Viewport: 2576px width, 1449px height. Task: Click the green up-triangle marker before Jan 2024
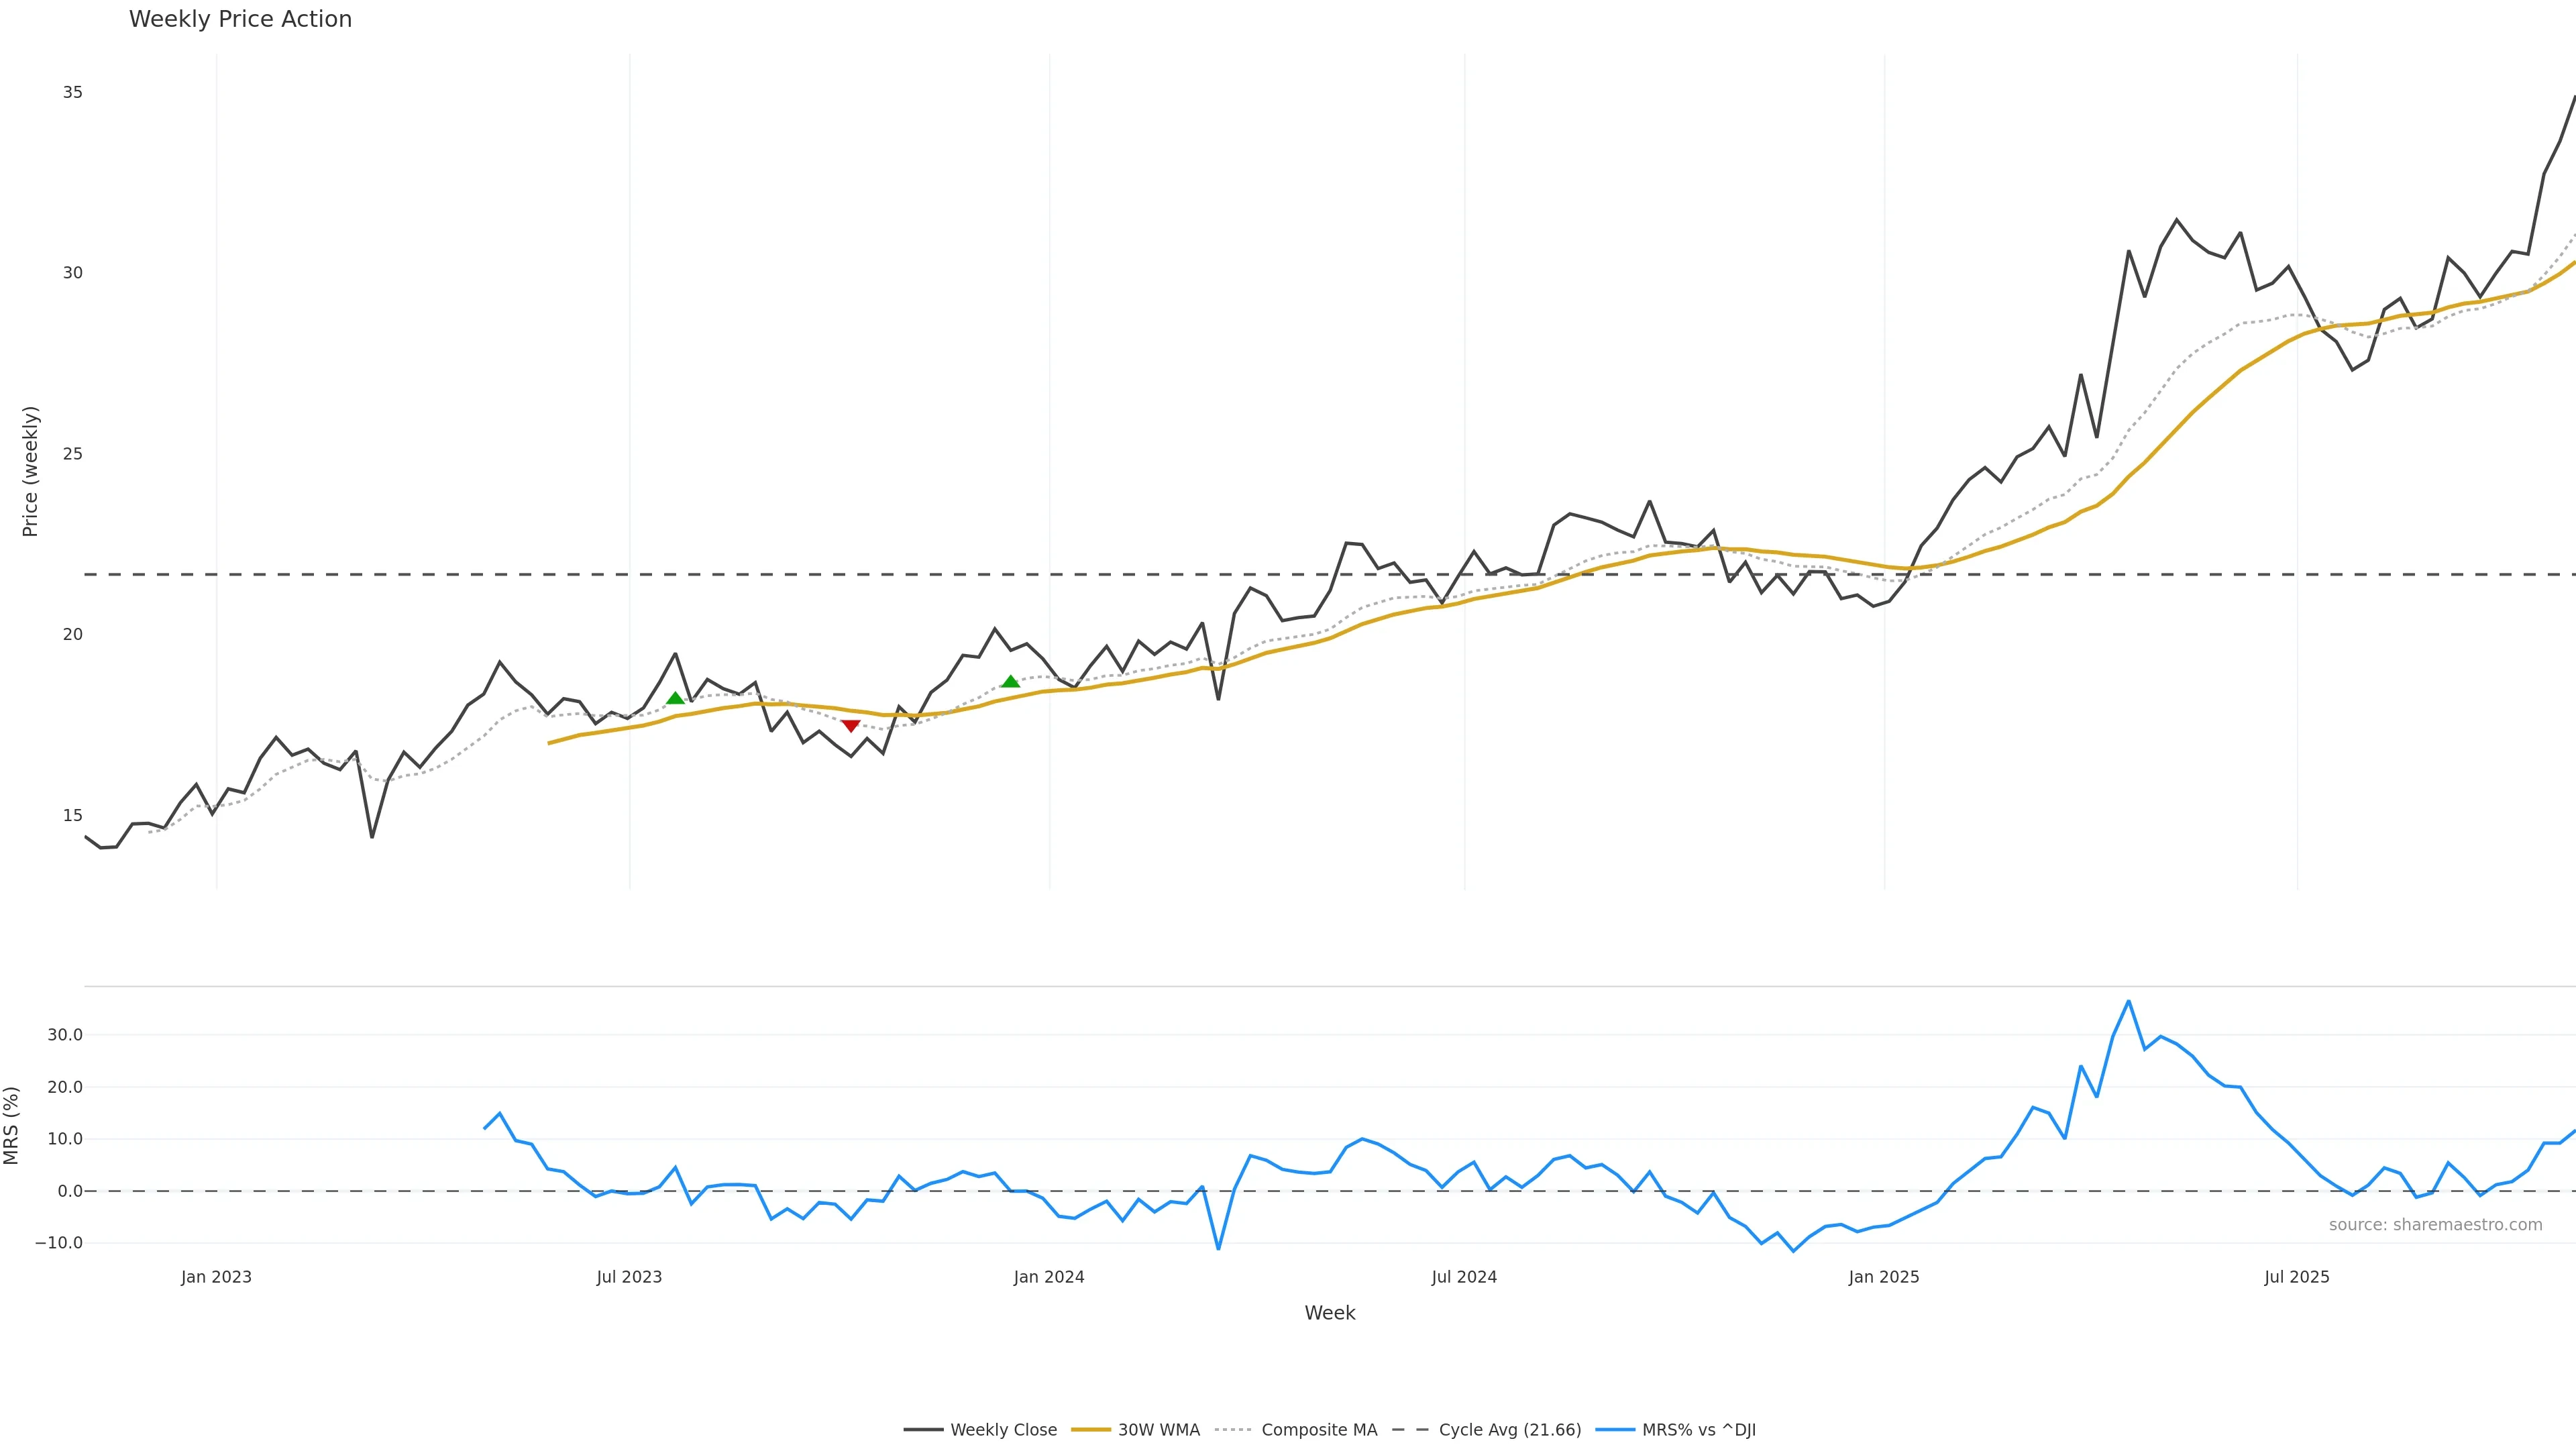point(1010,682)
